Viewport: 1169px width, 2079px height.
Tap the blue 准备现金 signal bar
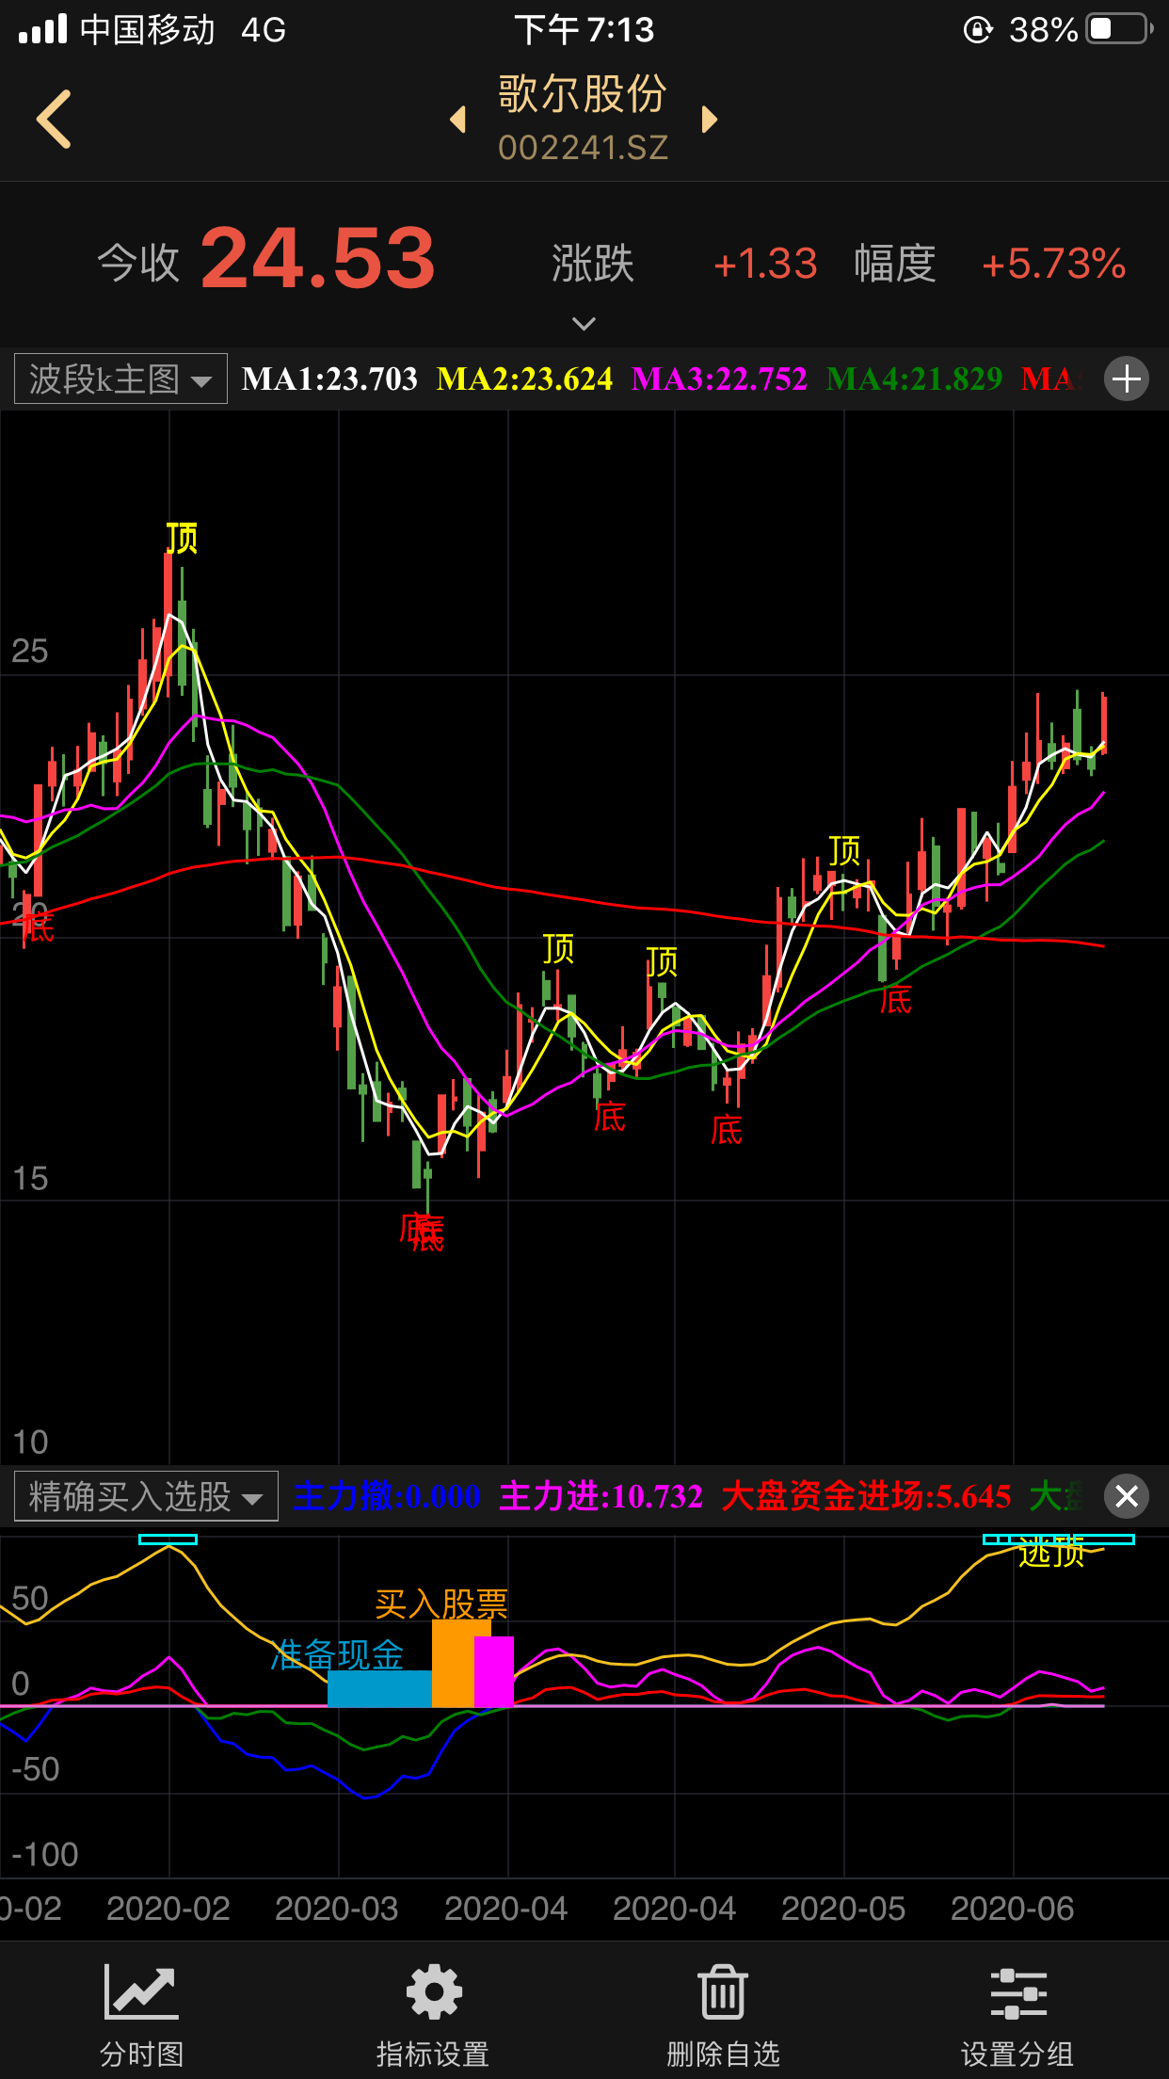pyautogui.click(x=379, y=1688)
